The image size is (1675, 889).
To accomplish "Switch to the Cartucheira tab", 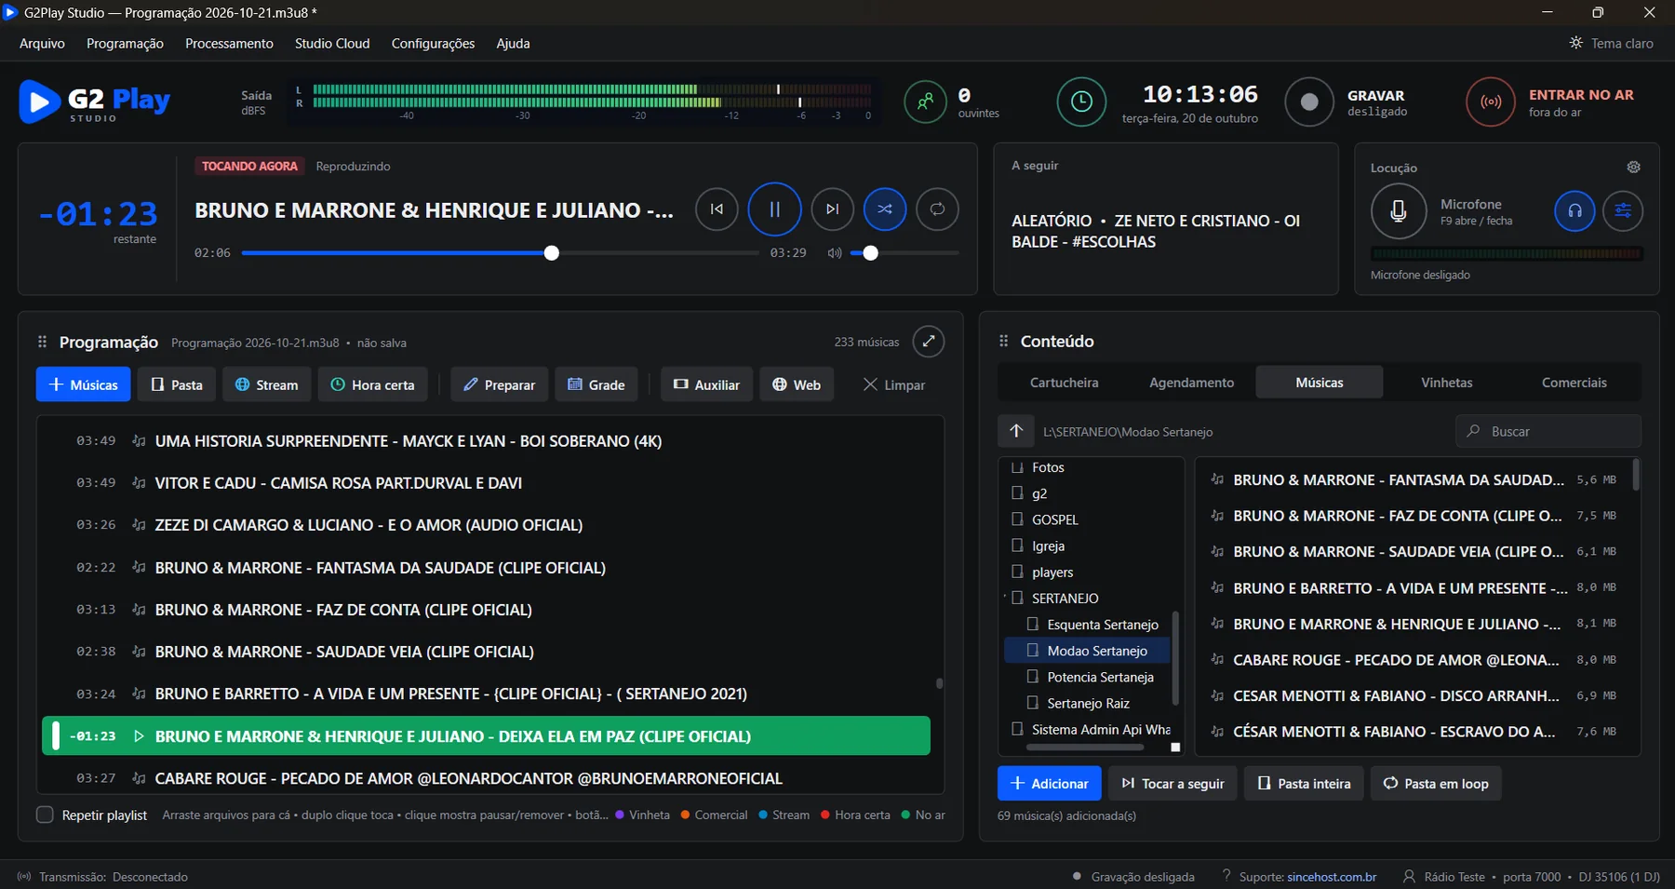I will pos(1064,383).
